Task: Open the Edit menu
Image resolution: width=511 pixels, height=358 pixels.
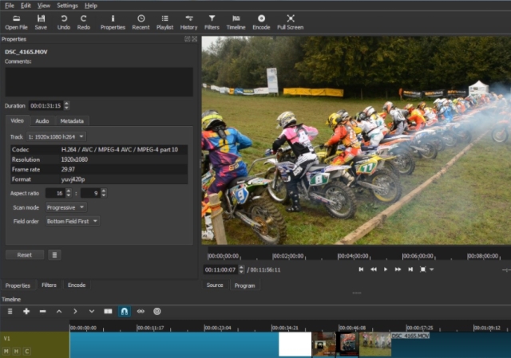Action: [26, 6]
